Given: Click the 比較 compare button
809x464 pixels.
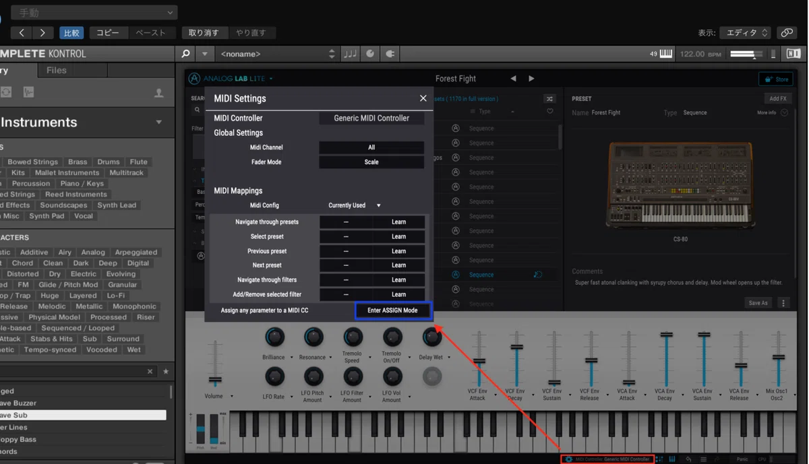Looking at the screenshot, I should coord(71,32).
